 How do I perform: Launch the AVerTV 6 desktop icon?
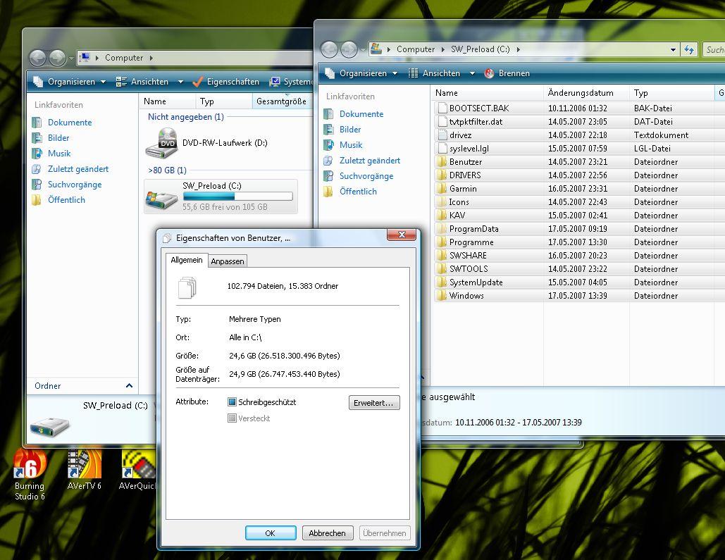(x=84, y=463)
